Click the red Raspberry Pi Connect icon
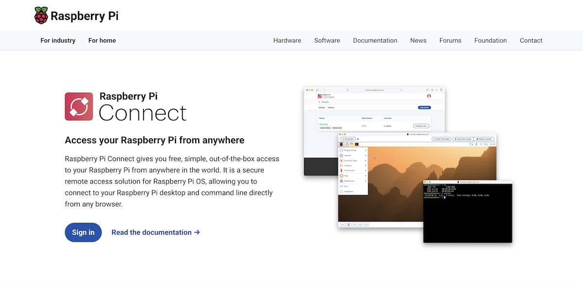The image size is (583, 284). click(x=79, y=106)
